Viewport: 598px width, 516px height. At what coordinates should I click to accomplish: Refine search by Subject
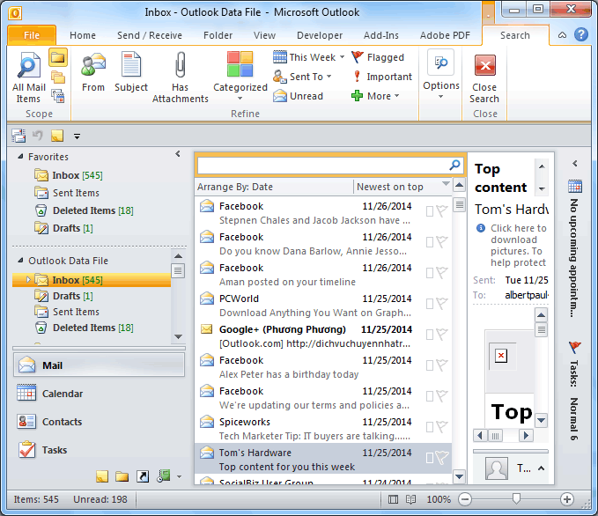131,72
